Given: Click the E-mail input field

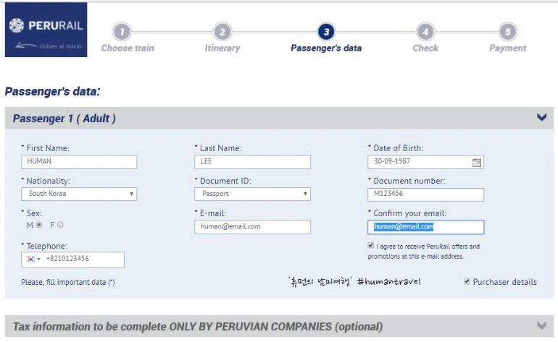Looking at the screenshot, I should [252, 227].
